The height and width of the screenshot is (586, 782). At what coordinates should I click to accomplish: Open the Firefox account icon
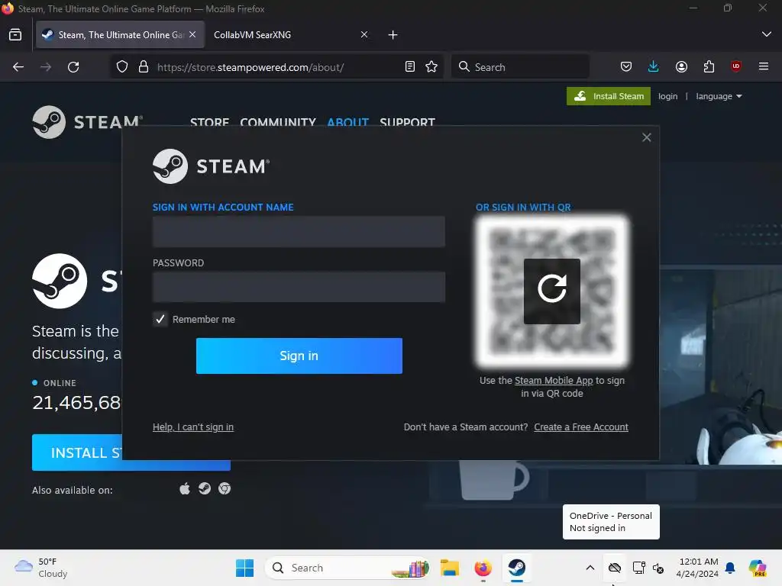681,67
